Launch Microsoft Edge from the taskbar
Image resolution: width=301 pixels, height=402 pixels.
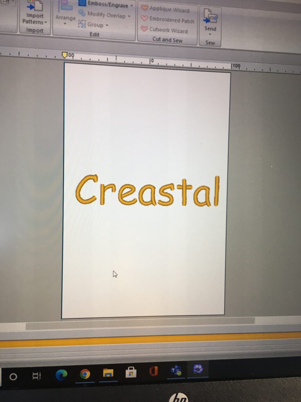coord(61,375)
